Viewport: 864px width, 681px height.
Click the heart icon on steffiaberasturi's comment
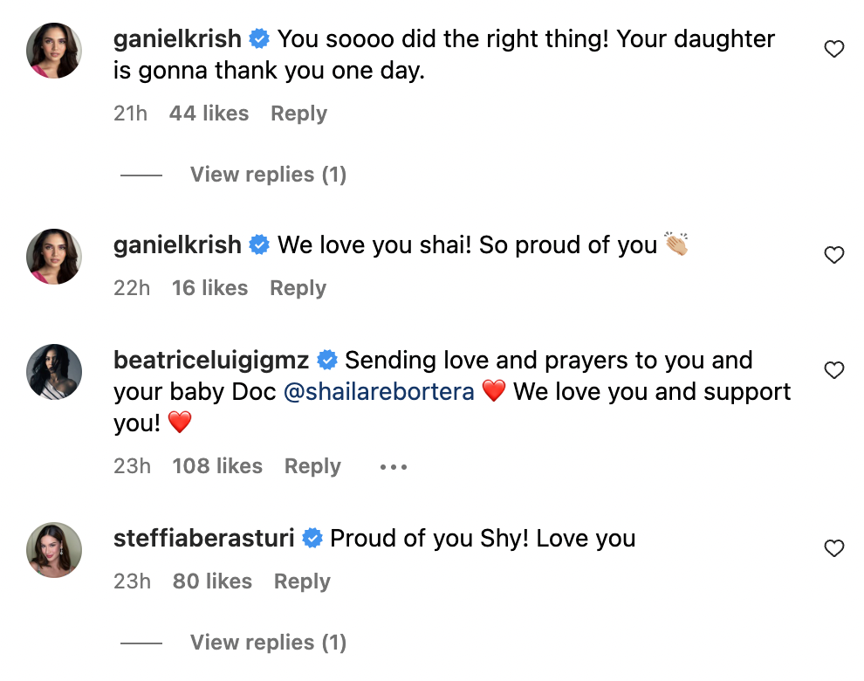pos(834,548)
